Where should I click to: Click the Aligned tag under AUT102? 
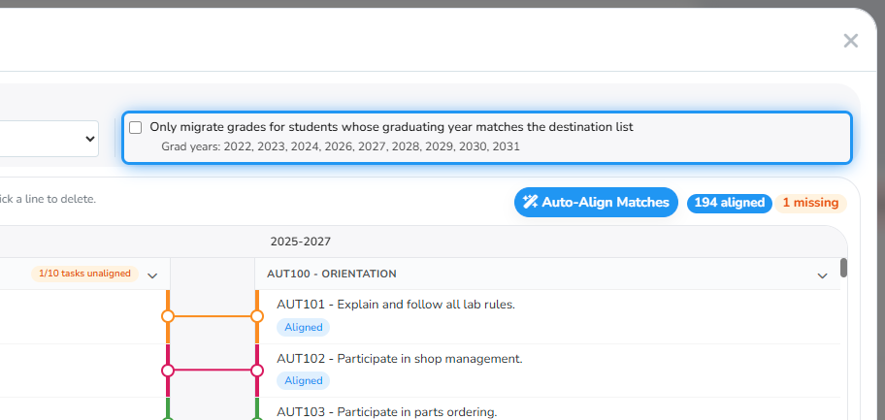pyautogui.click(x=303, y=381)
